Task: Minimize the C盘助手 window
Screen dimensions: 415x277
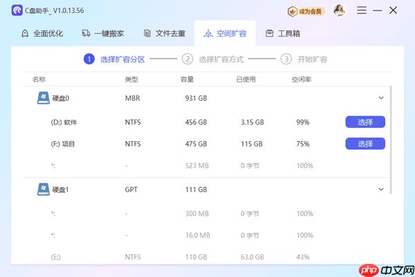Action: (x=377, y=10)
